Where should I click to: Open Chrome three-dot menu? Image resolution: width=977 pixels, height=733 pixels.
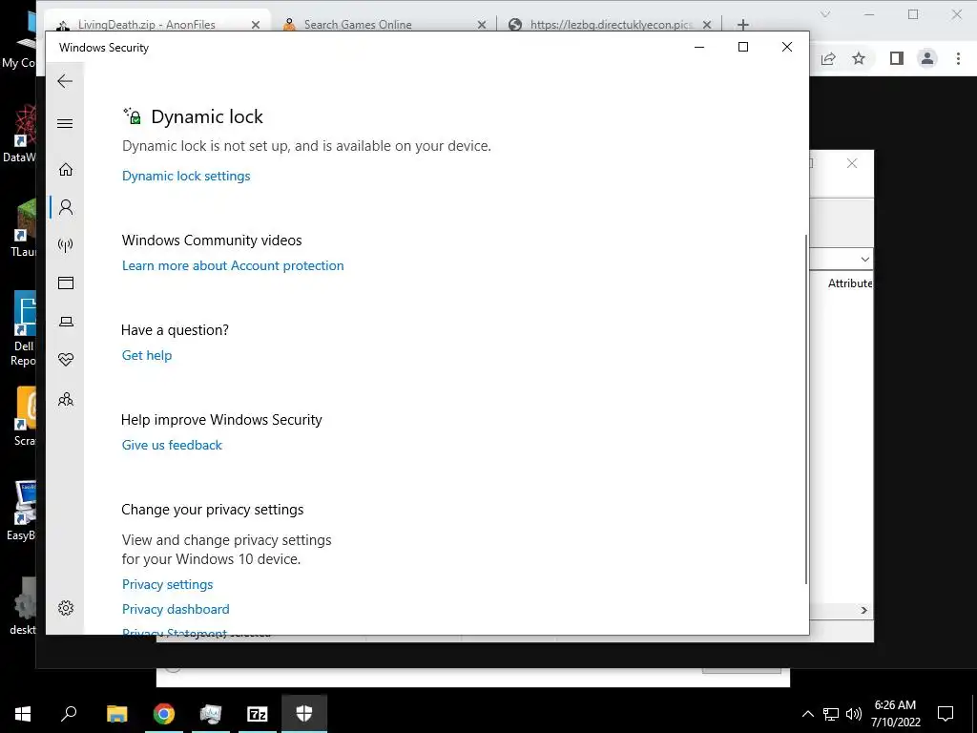tap(958, 58)
